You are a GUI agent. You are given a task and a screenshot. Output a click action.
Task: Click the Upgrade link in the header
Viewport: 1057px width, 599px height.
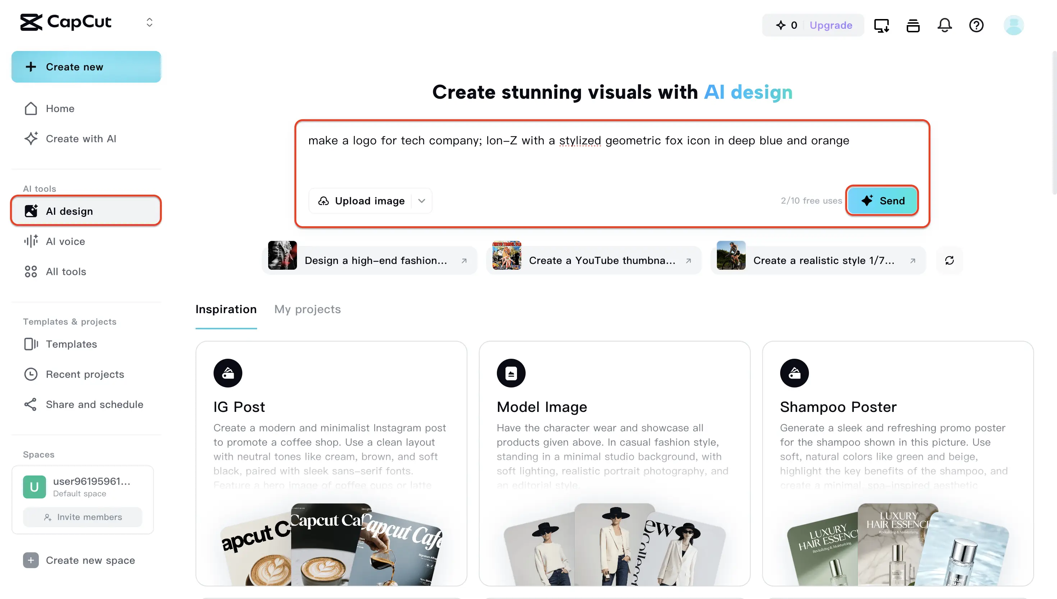point(831,25)
